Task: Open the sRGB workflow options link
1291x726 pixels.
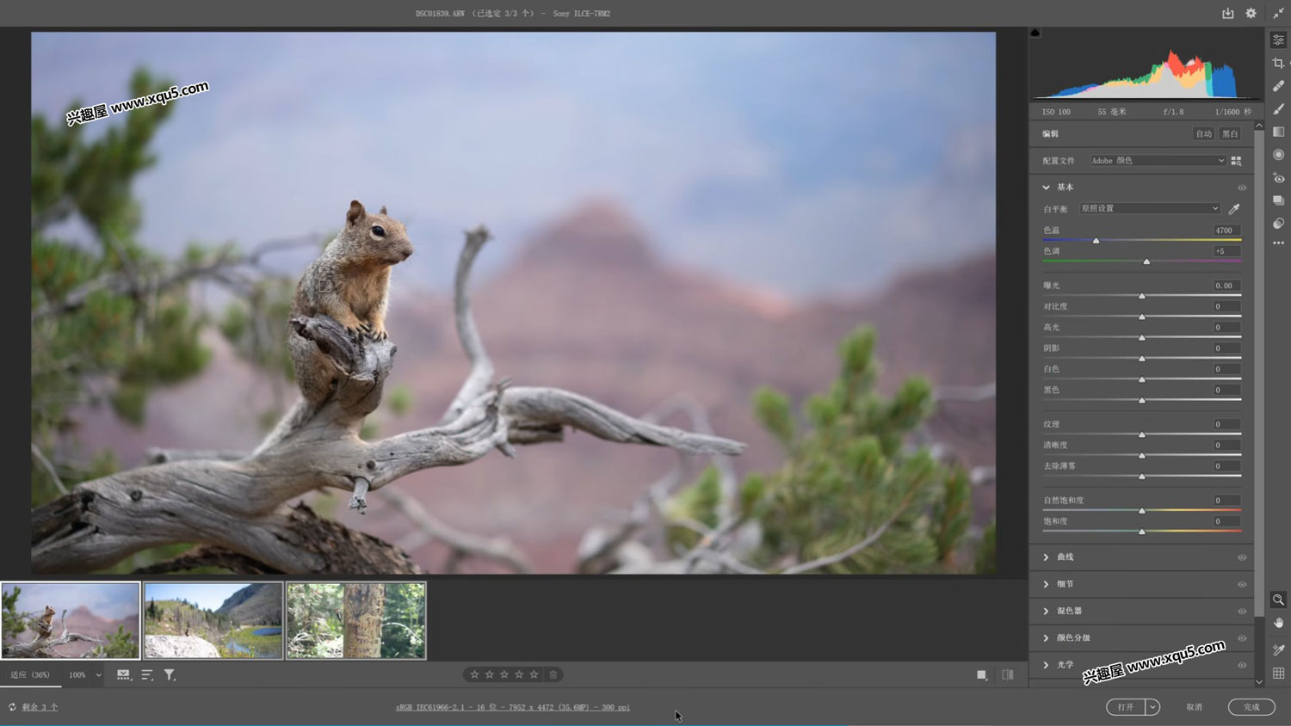Action: pos(513,707)
